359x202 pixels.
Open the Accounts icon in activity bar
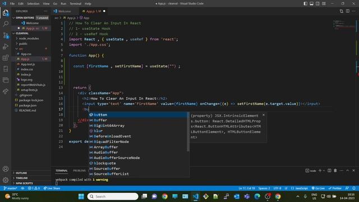pos(6,169)
